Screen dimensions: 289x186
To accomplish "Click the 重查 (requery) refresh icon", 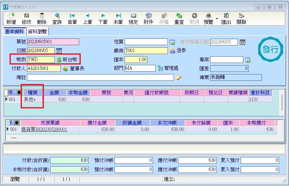I will 179,19.
